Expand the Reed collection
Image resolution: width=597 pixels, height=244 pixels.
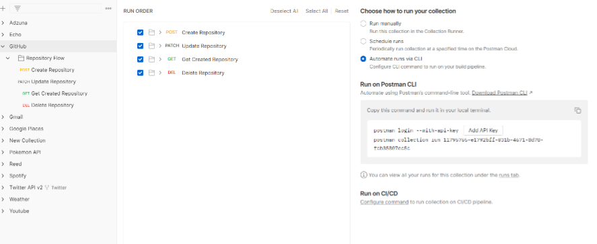[x=3, y=164]
